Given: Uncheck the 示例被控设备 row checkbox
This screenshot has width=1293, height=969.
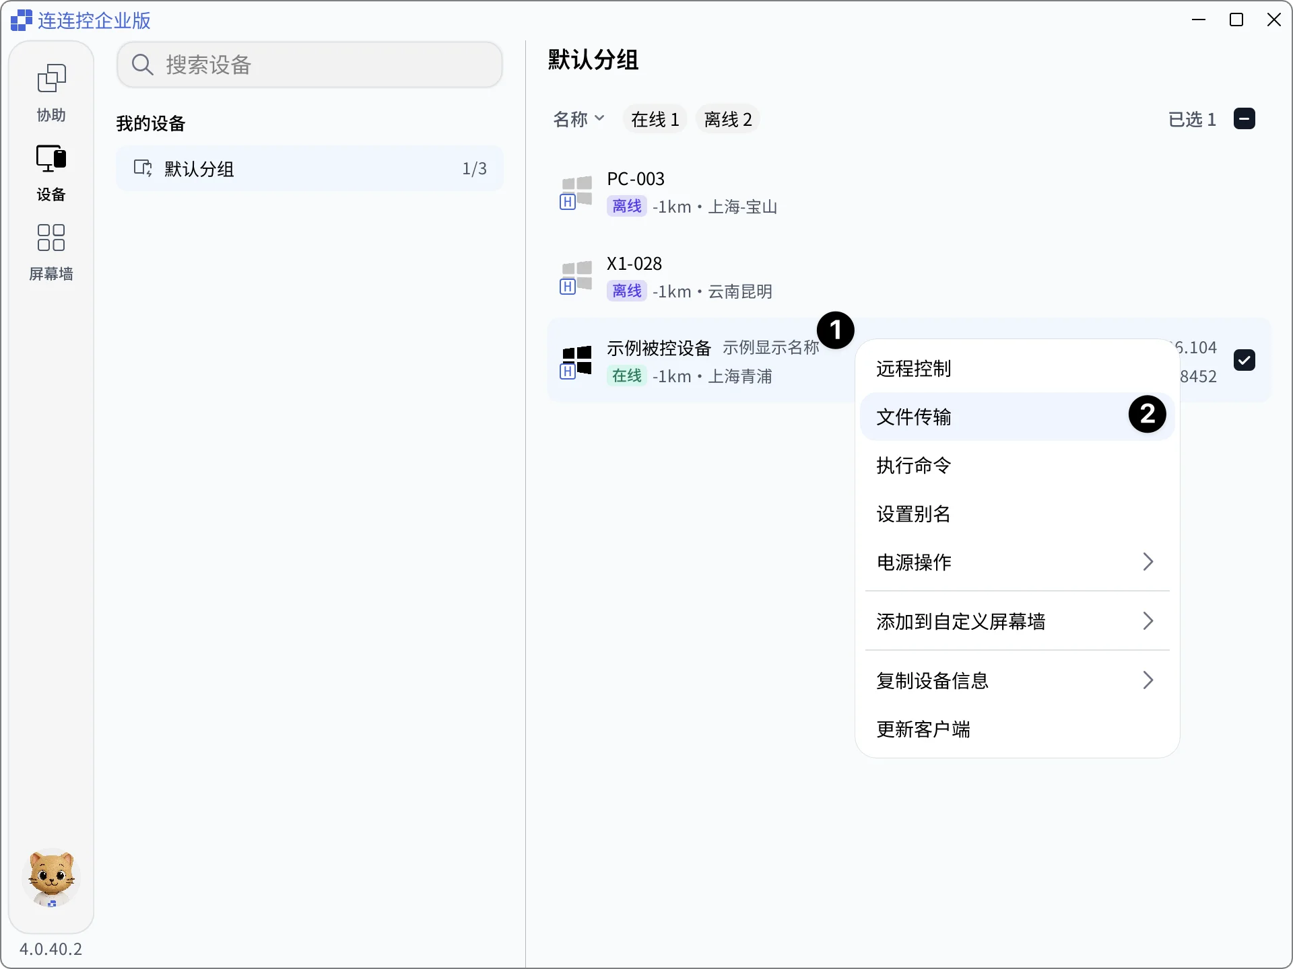Looking at the screenshot, I should pos(1244,360).
